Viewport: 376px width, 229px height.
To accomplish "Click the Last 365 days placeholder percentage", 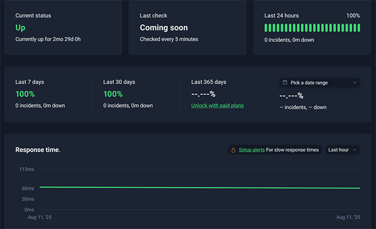I will click(203, 94).
